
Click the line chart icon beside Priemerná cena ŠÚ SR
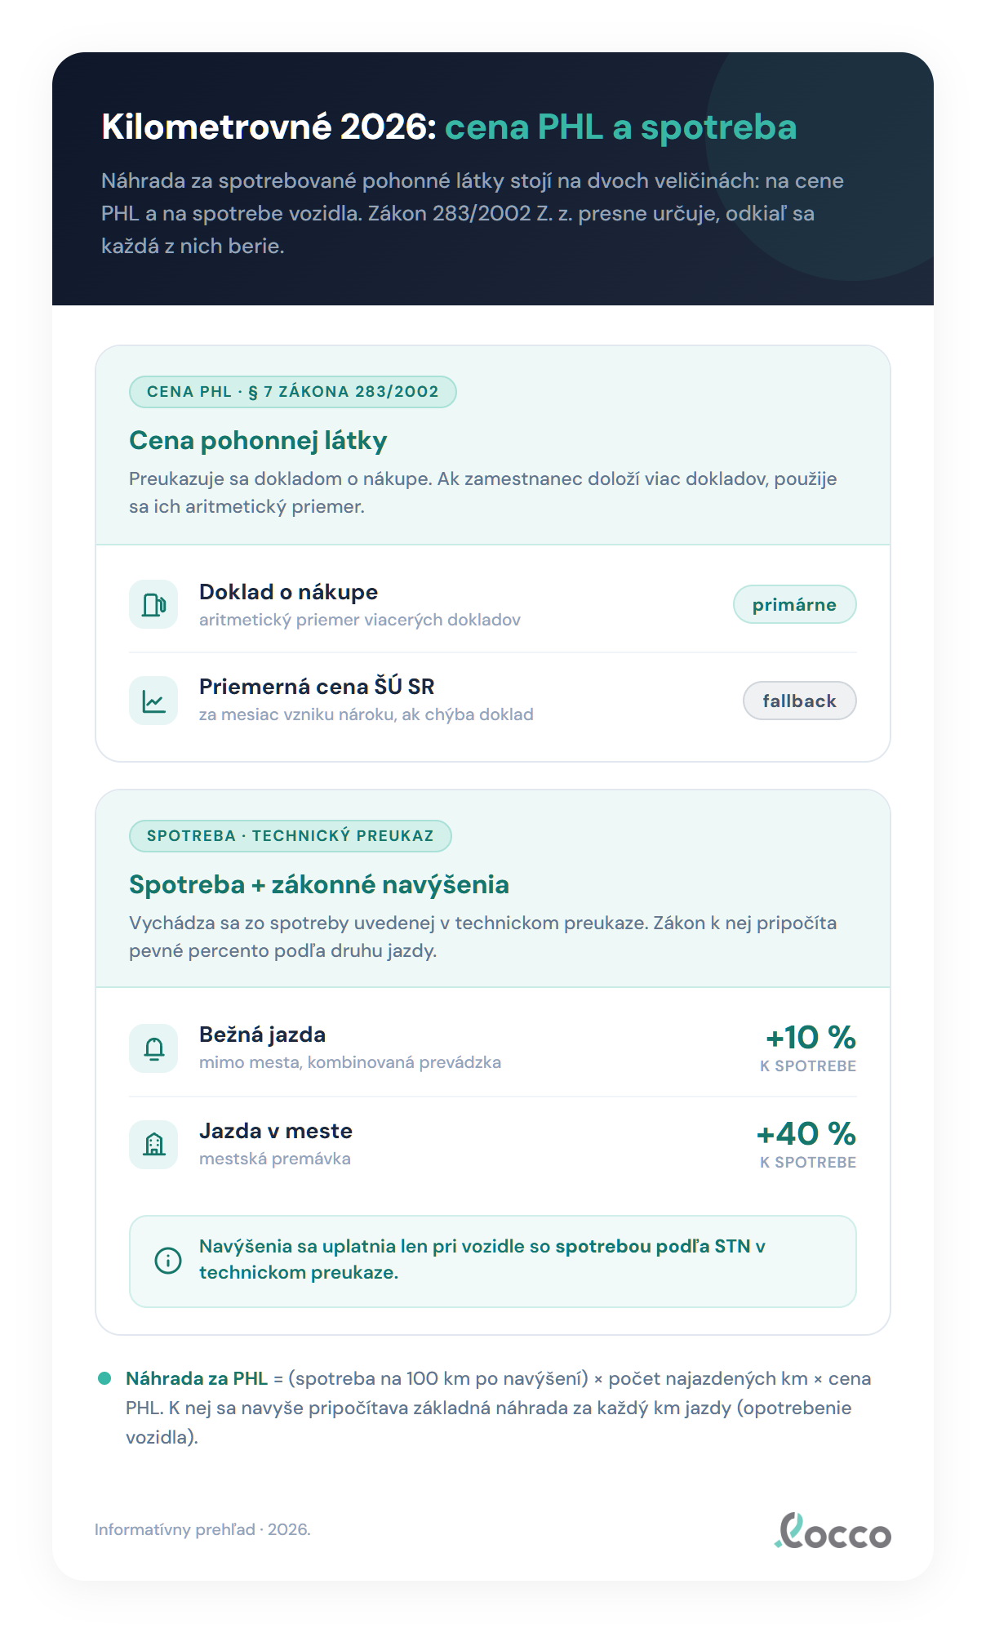[x=153, y=701]
